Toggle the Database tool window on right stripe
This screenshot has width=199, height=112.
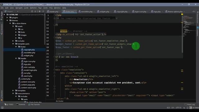point(198,31)
